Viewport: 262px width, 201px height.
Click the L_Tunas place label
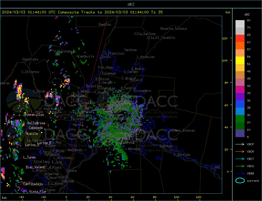coord(29,157)
